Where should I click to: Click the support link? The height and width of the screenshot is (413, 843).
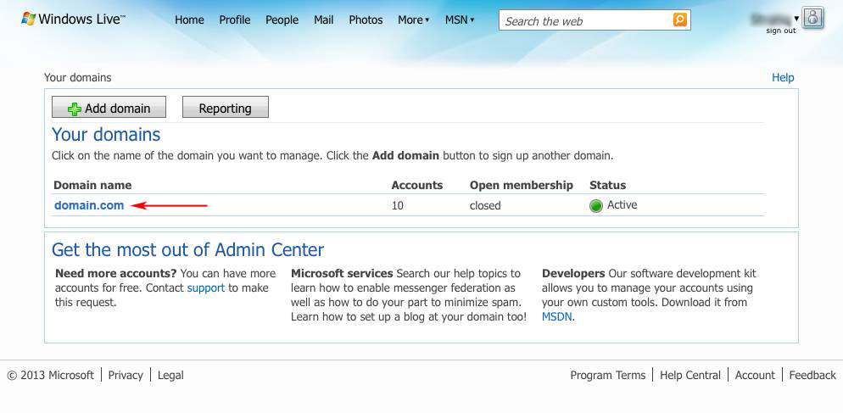pos(206,287)
